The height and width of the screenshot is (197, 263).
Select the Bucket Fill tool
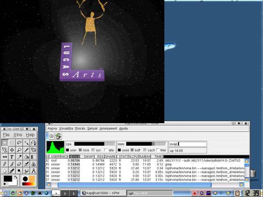pyautogui.click(x=26, y=157)
